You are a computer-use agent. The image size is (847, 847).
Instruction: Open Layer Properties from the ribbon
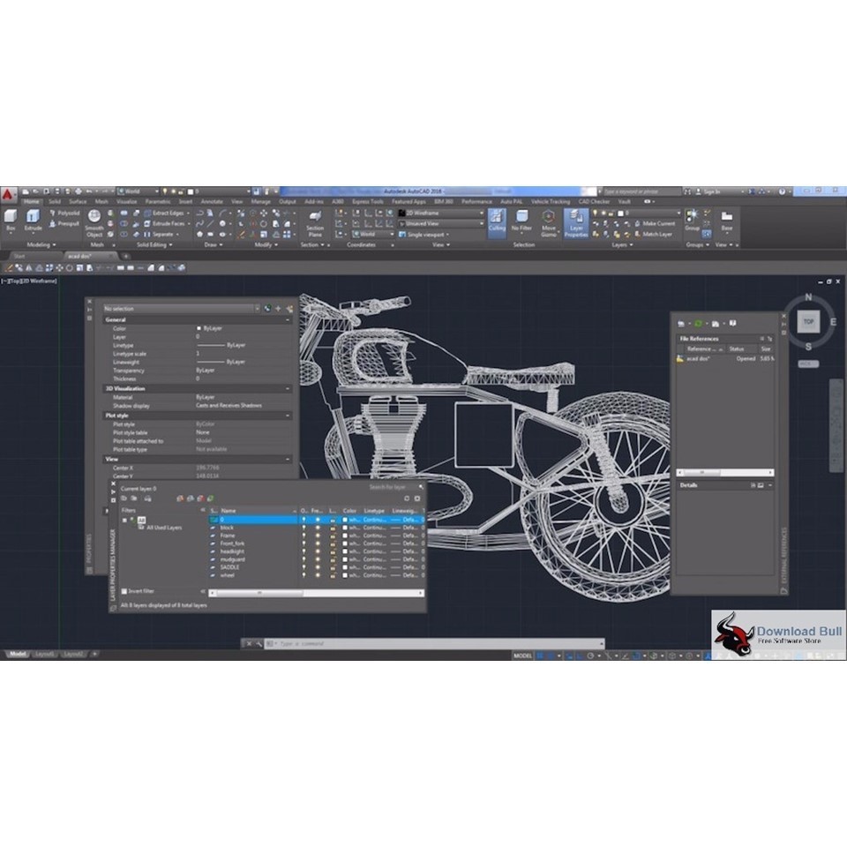[x=575, y=221]
